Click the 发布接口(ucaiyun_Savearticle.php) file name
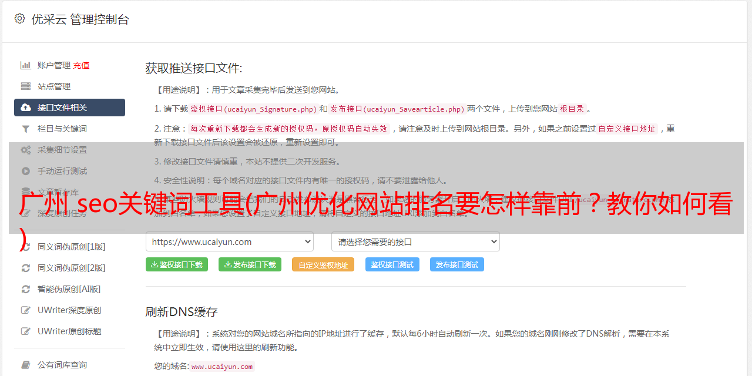 coord(397,109)
